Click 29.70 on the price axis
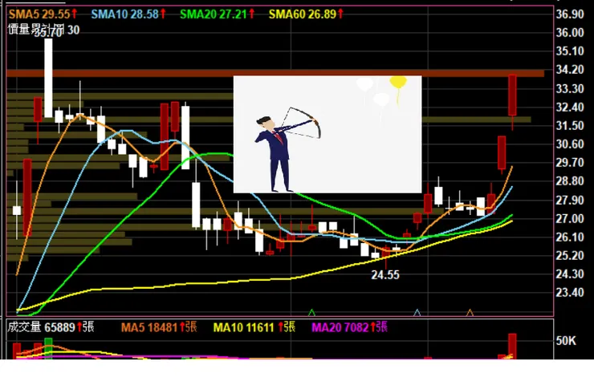This screenshot has height=377, width=594. pyautogui.click(x=570, y=163)
